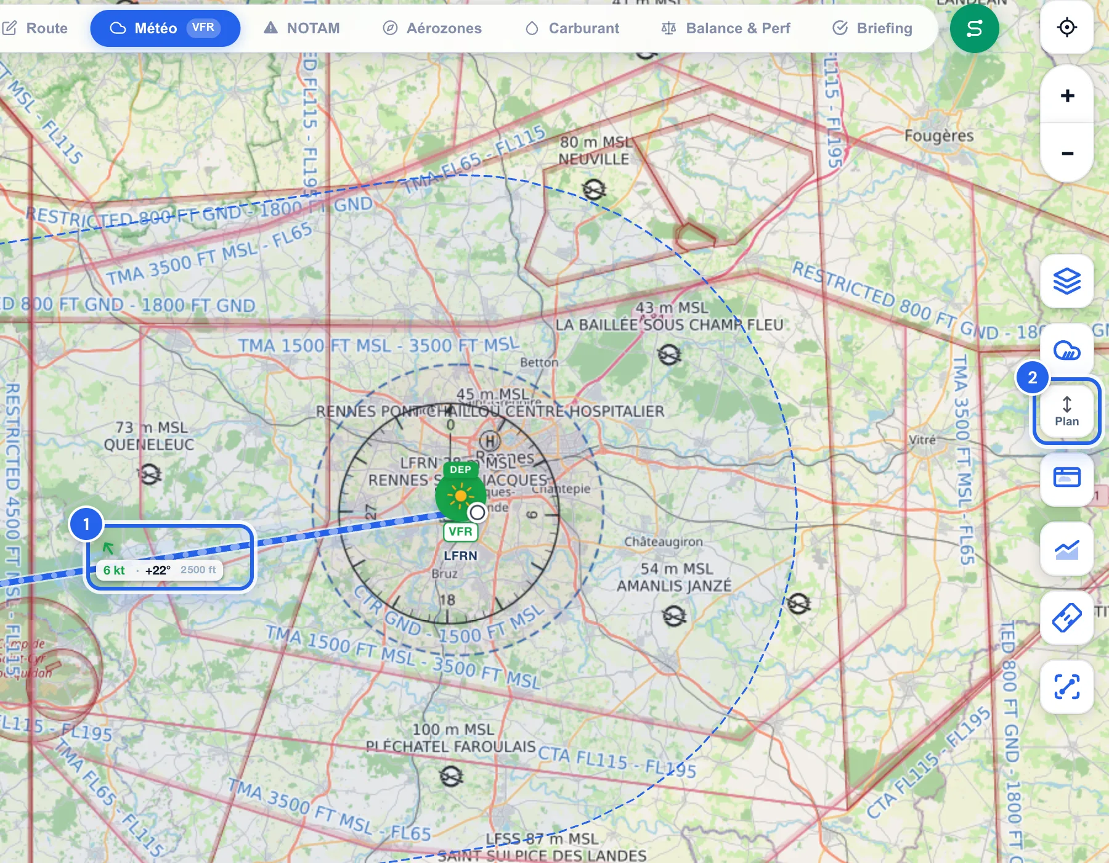Click the green S logo button
This screenshot has width=1109, height=863.
pyautogui.click(x=974, y=28)
